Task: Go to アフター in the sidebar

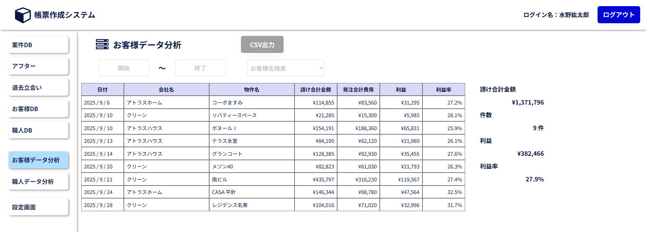Action: coord(38,66)
